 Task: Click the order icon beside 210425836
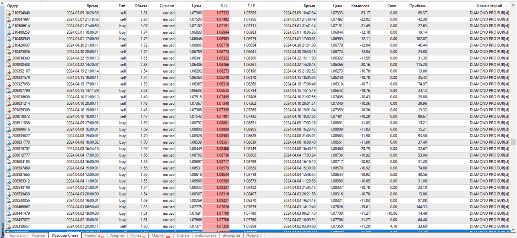(x=8, y=52)
